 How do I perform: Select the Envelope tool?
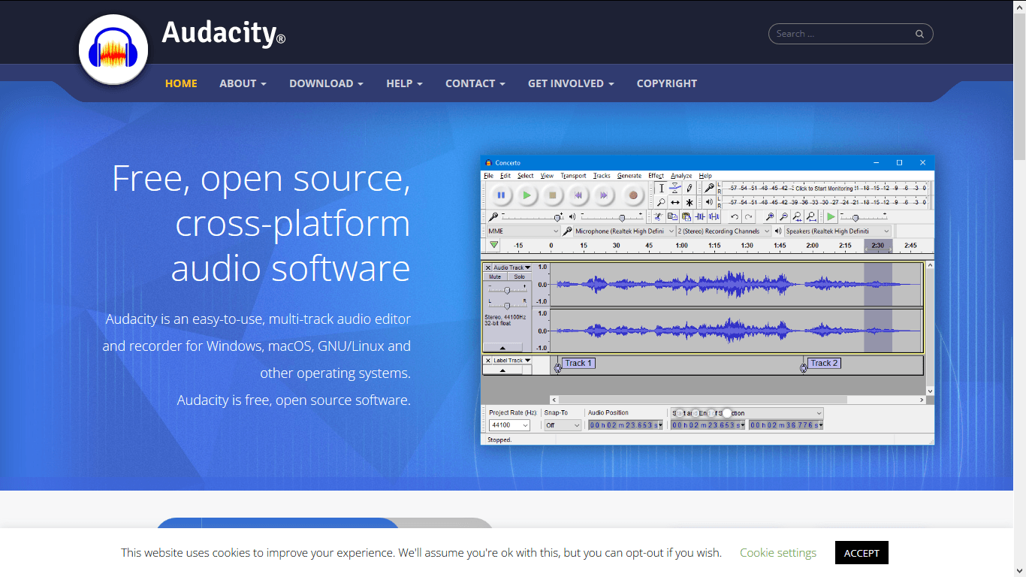tap(675, 189)
